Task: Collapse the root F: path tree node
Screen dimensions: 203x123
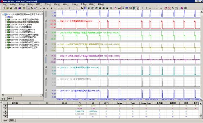Action: (x=3, y=14)
